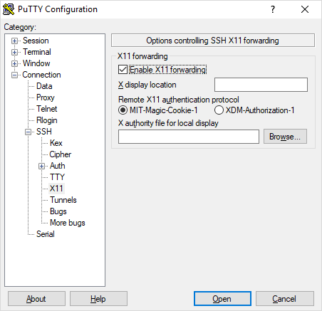
Task: Expand the Window tree node
Action: [x=14, y=63]
